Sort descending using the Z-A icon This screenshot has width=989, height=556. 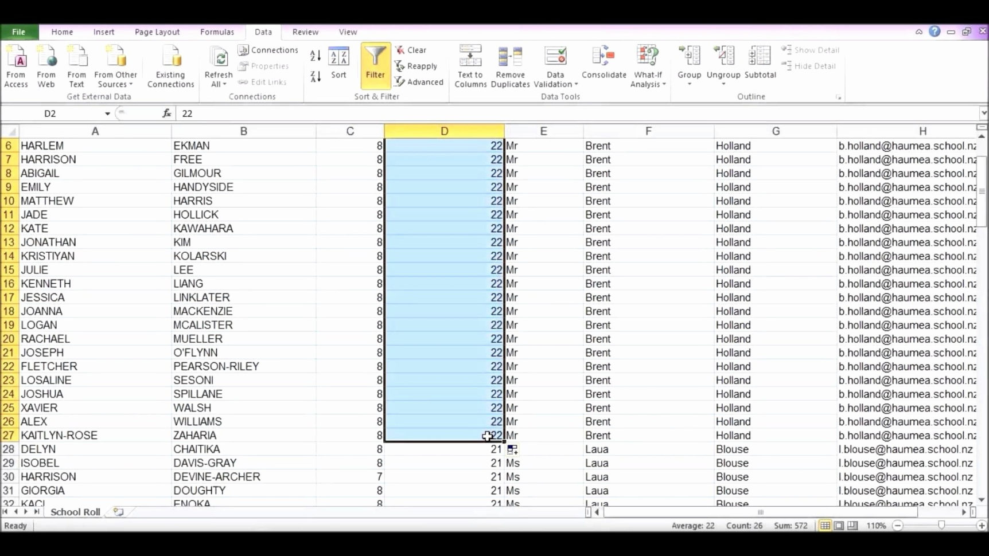tap(314, 76)
